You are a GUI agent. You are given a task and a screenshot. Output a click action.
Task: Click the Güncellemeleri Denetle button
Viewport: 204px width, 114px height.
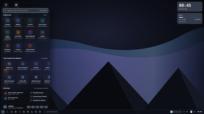38,97
